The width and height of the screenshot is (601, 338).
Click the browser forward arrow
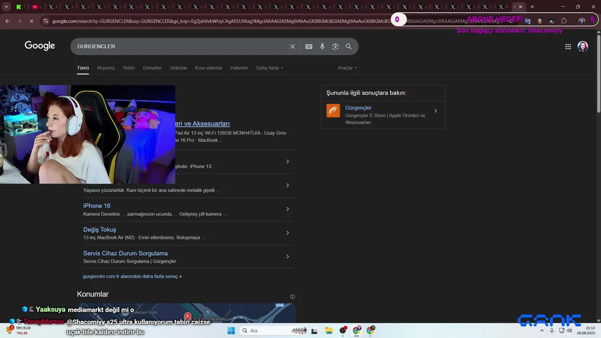(19, 21)
